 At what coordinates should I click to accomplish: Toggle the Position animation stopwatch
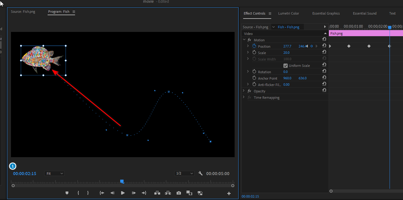point(254,46)
